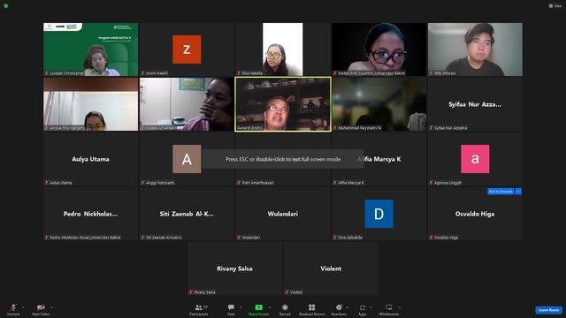566x318 pixels.
Task: Click muted mic icon beside Anggi Febriyanti label
Action: [x=142, y=183]
